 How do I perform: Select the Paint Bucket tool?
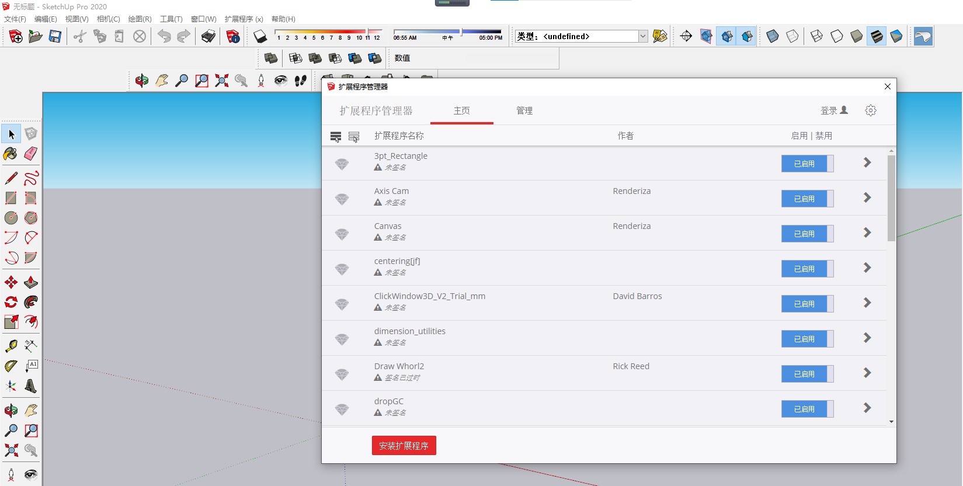click(11, 154)
